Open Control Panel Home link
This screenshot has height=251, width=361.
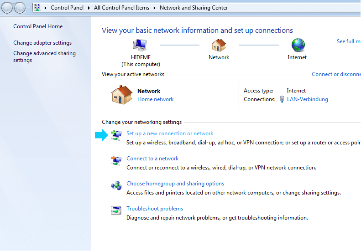[x=38, y=26]
